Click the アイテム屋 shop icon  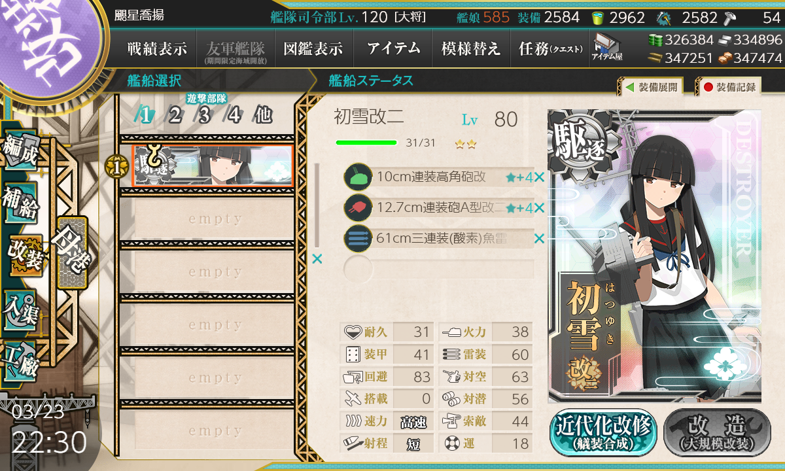coord(606,47)
